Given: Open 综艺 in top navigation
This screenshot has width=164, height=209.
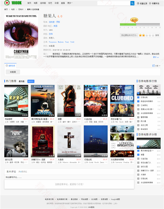Looking at the screenshot, I should pos(50,3).
